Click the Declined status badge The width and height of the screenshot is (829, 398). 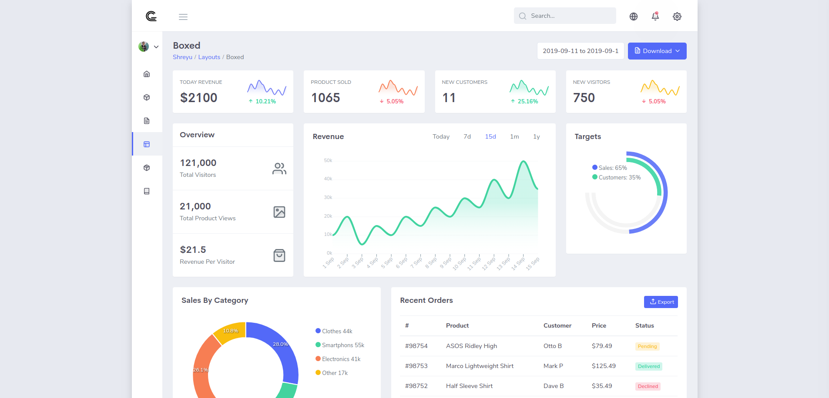pyautogui.click(x=648, y=386)
